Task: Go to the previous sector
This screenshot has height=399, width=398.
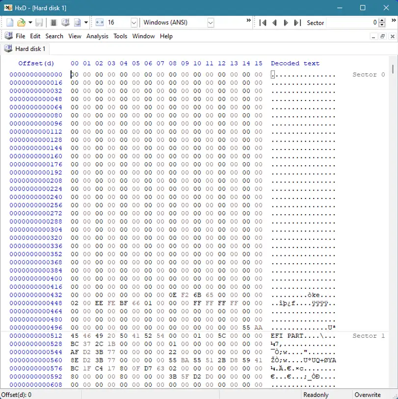Action: pyautogui.click(x=274, y=23)
